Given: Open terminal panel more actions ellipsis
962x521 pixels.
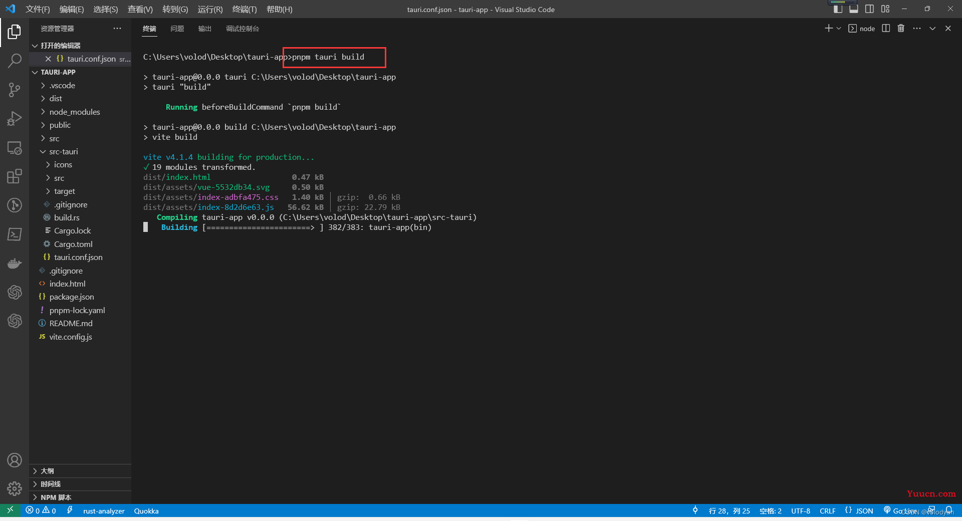Looking at the screenshot, I should [x=917, y=29].
